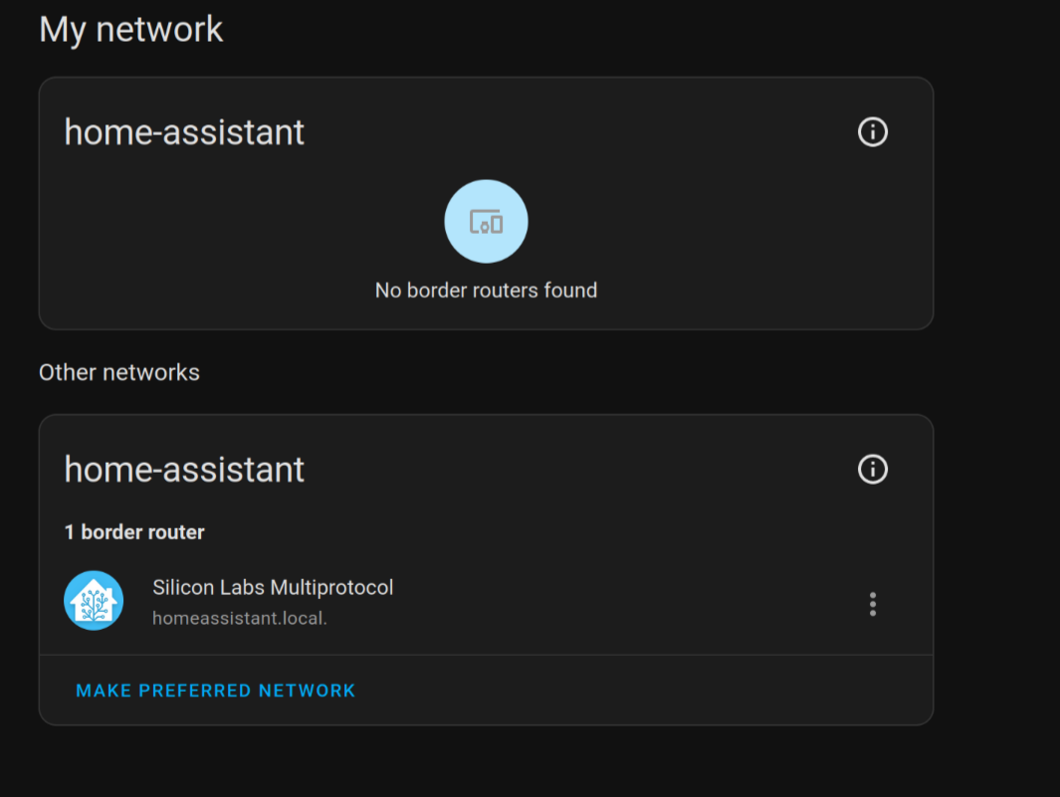Open the three-dot menu for Silicon Labs Multiprotocol

872,603
